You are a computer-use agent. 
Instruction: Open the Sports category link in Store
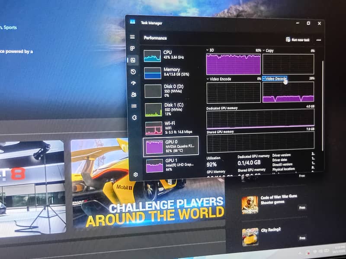click(x=10, y=28)
